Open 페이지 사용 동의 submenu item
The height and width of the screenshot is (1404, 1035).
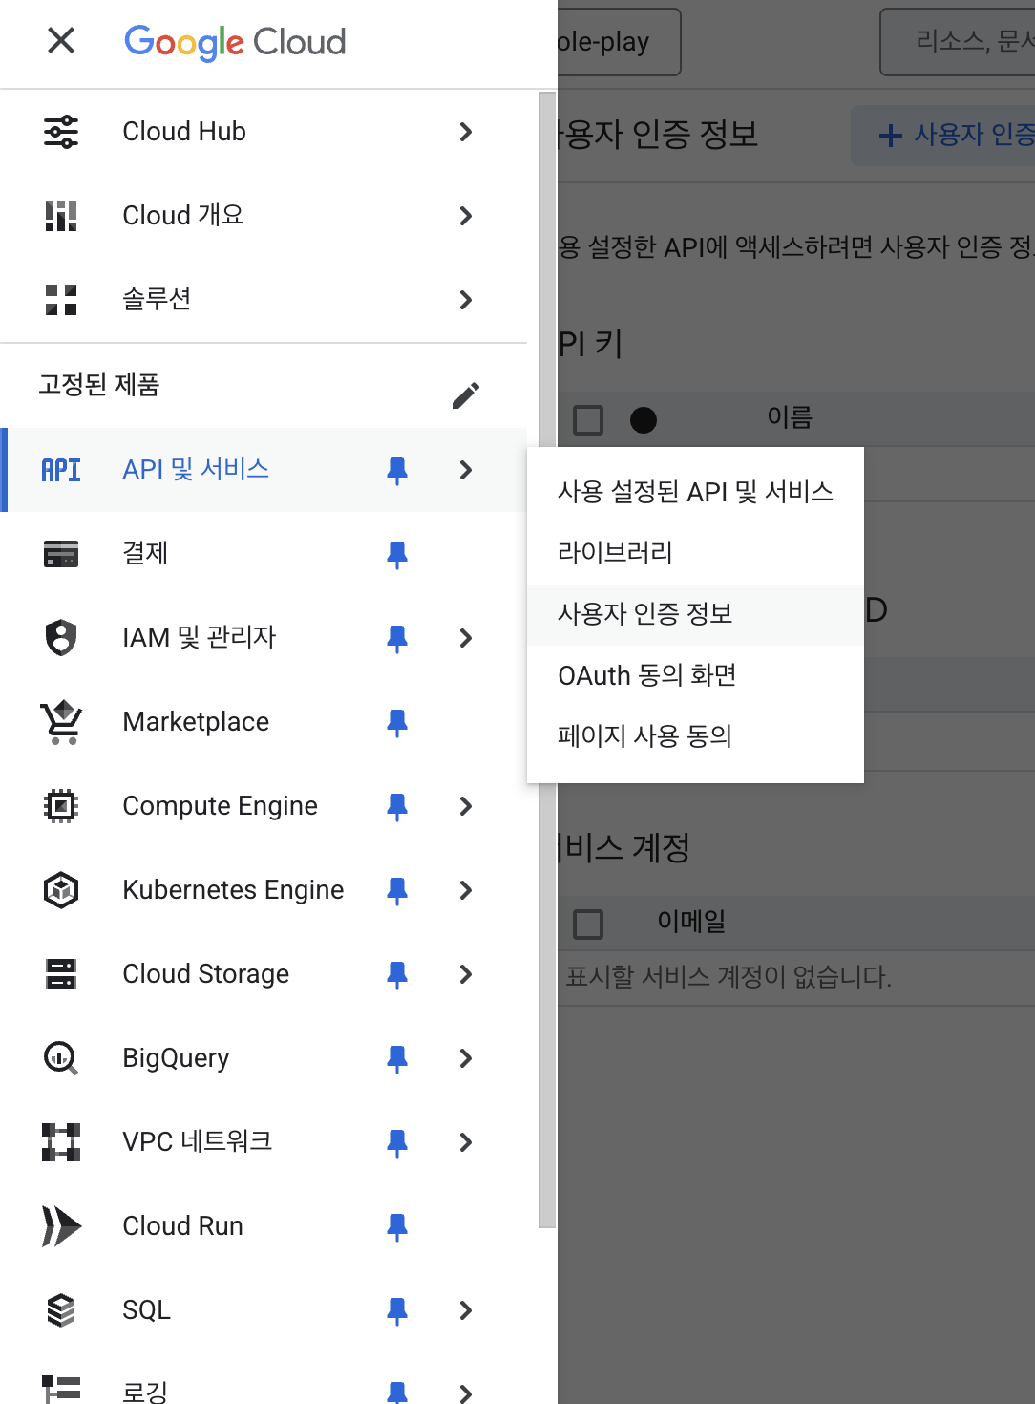pos(695,736)
